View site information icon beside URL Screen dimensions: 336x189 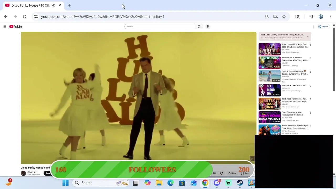[36, 17]
